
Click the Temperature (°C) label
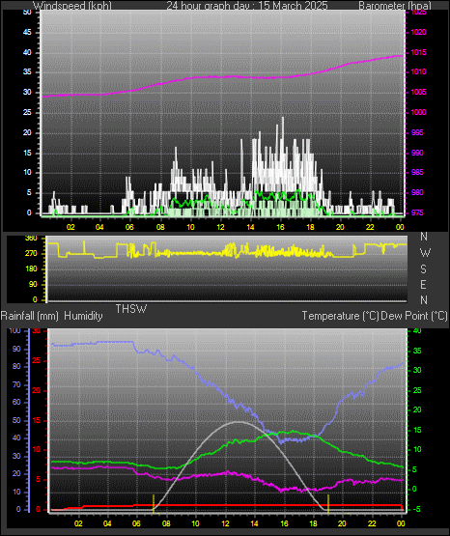click(340, 316)
